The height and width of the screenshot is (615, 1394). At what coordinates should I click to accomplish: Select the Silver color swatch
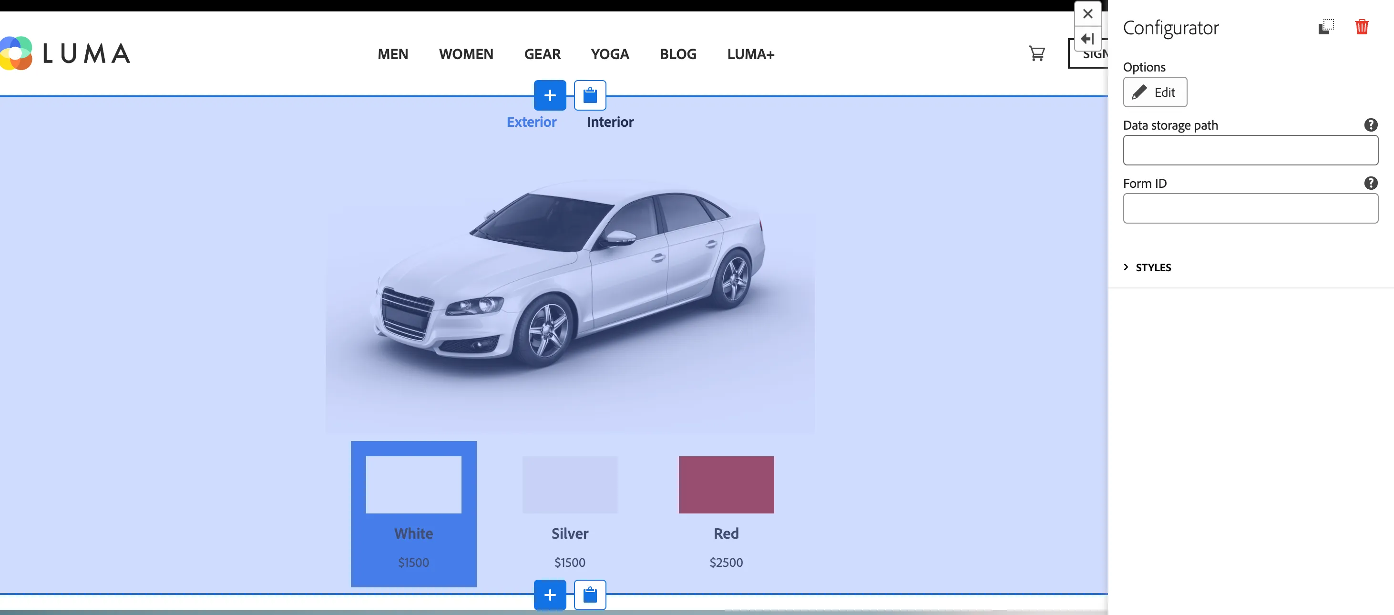click(570, 484)
